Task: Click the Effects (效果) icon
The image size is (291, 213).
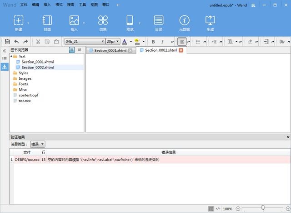Action: [x=103, y=20]
